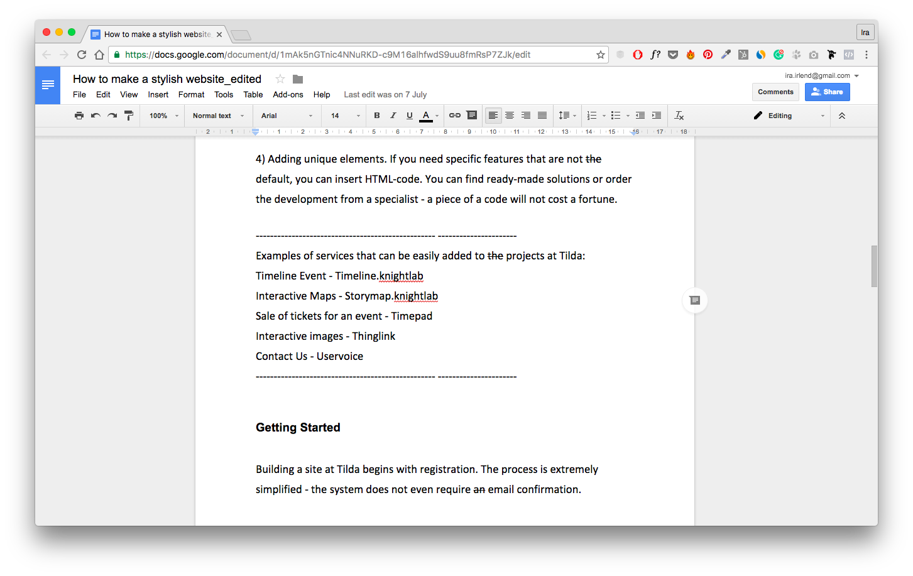
Task: Open the Help menu
Action: [x=322, y=95]
